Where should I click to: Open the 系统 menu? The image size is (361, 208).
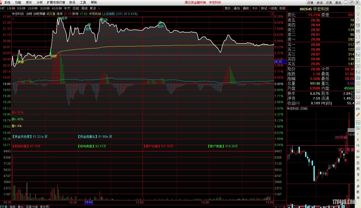(x=7, y=3)
